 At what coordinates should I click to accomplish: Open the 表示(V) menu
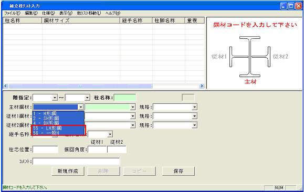66,13
